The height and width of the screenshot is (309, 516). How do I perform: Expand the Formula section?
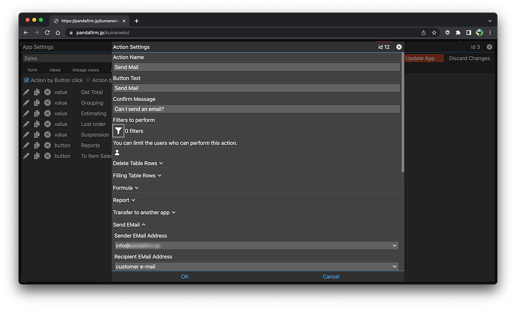pyautogui.click(x=125, y=188)
